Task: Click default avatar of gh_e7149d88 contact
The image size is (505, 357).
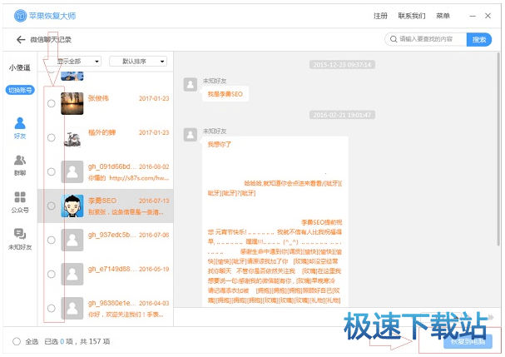Action: pos(72,274)
